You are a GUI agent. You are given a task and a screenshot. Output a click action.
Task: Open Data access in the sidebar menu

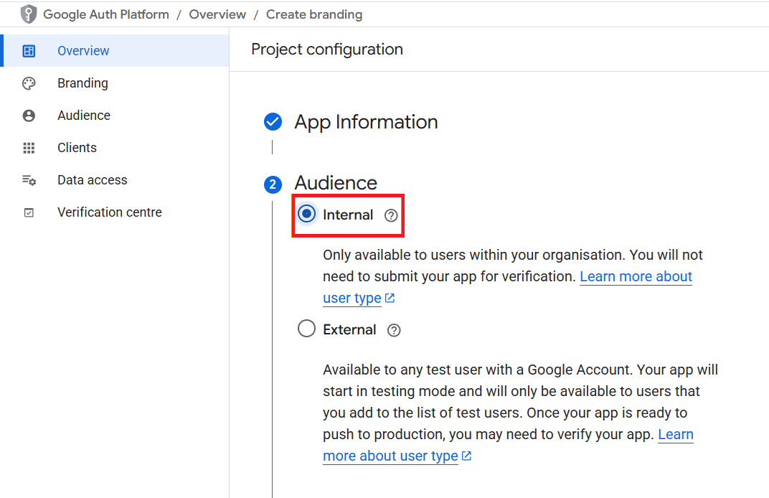(115, 180)
